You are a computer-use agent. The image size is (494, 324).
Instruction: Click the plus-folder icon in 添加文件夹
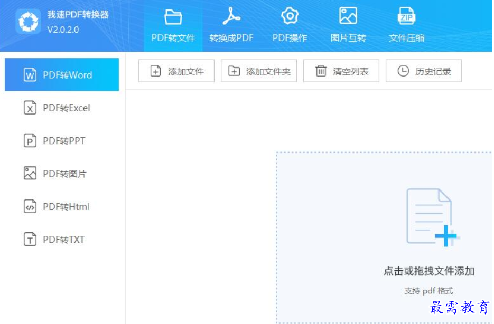click(234, 71)
